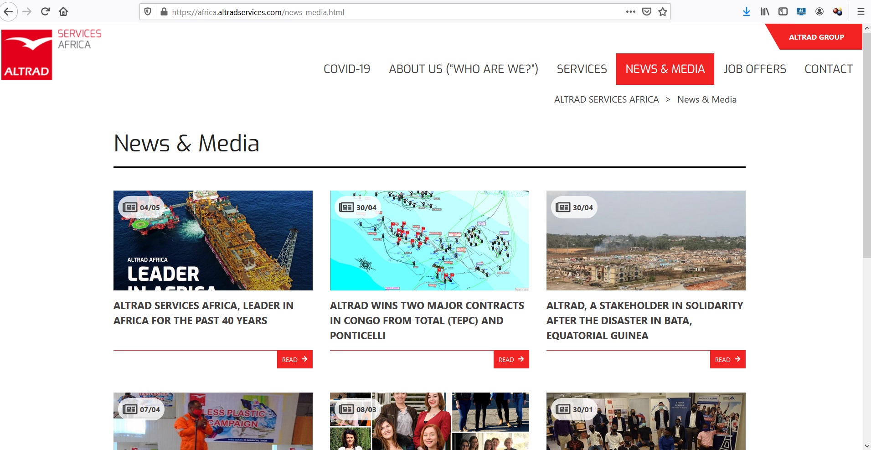Click Altrad Services Africa breadcrumb link
The width and height of the screenshot is (871, 450).
(606, 99)
